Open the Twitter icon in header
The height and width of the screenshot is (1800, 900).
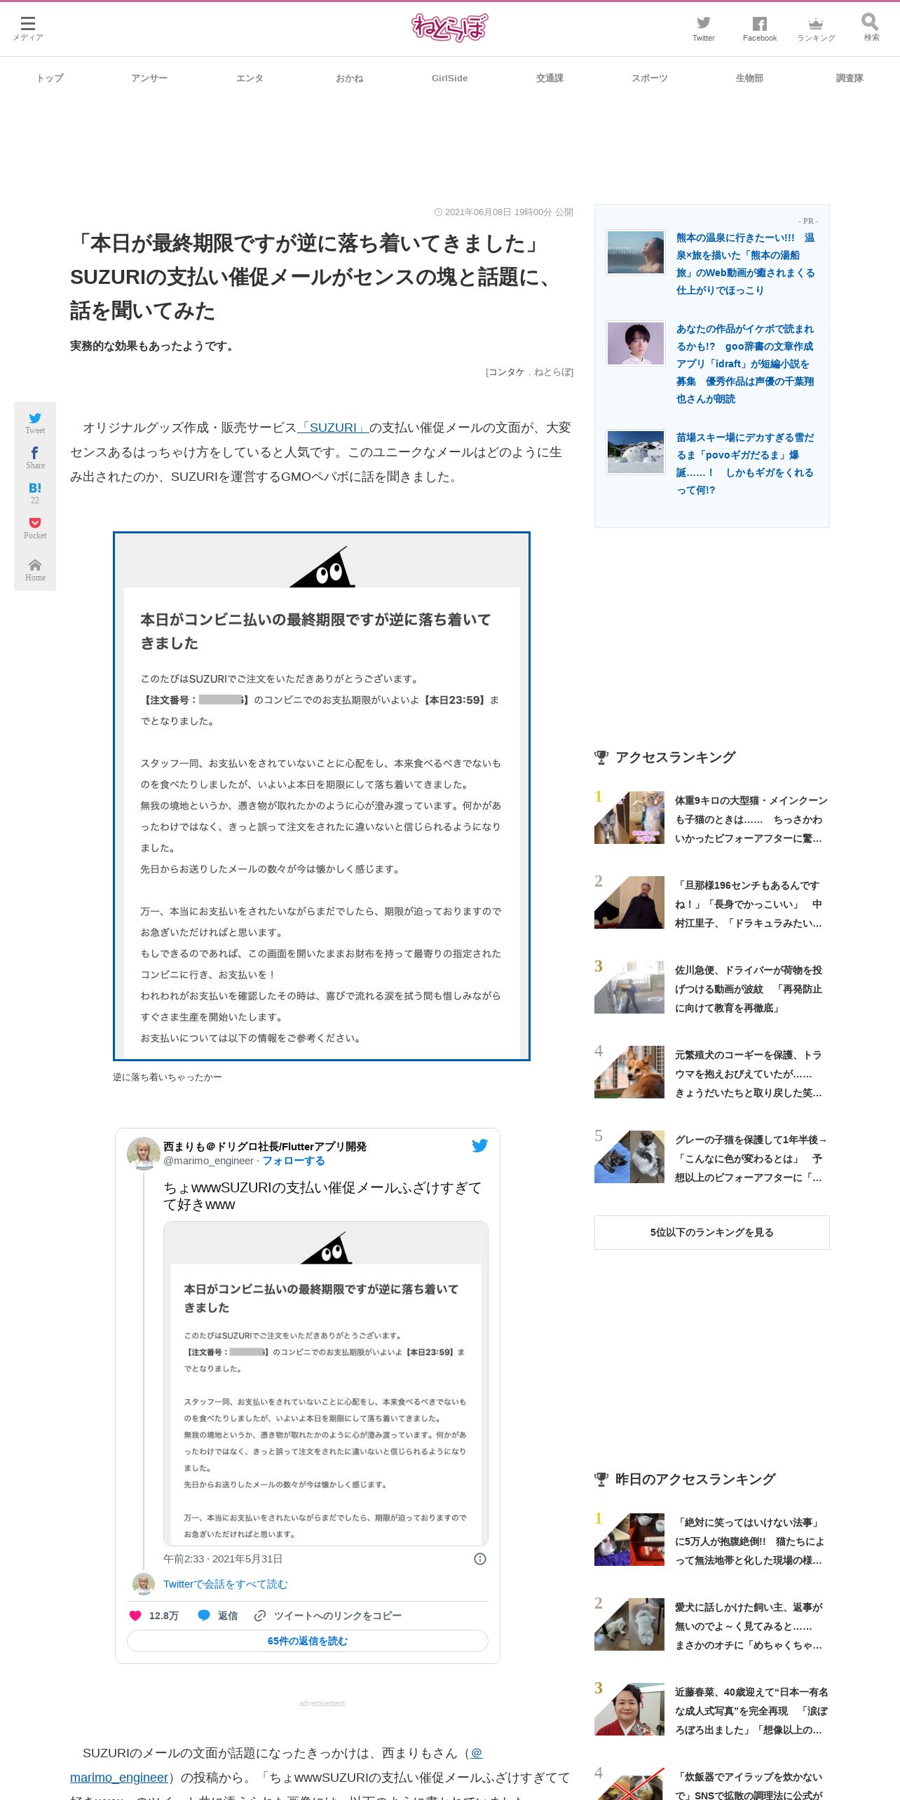pyautogui.click(x=703, y=29)
